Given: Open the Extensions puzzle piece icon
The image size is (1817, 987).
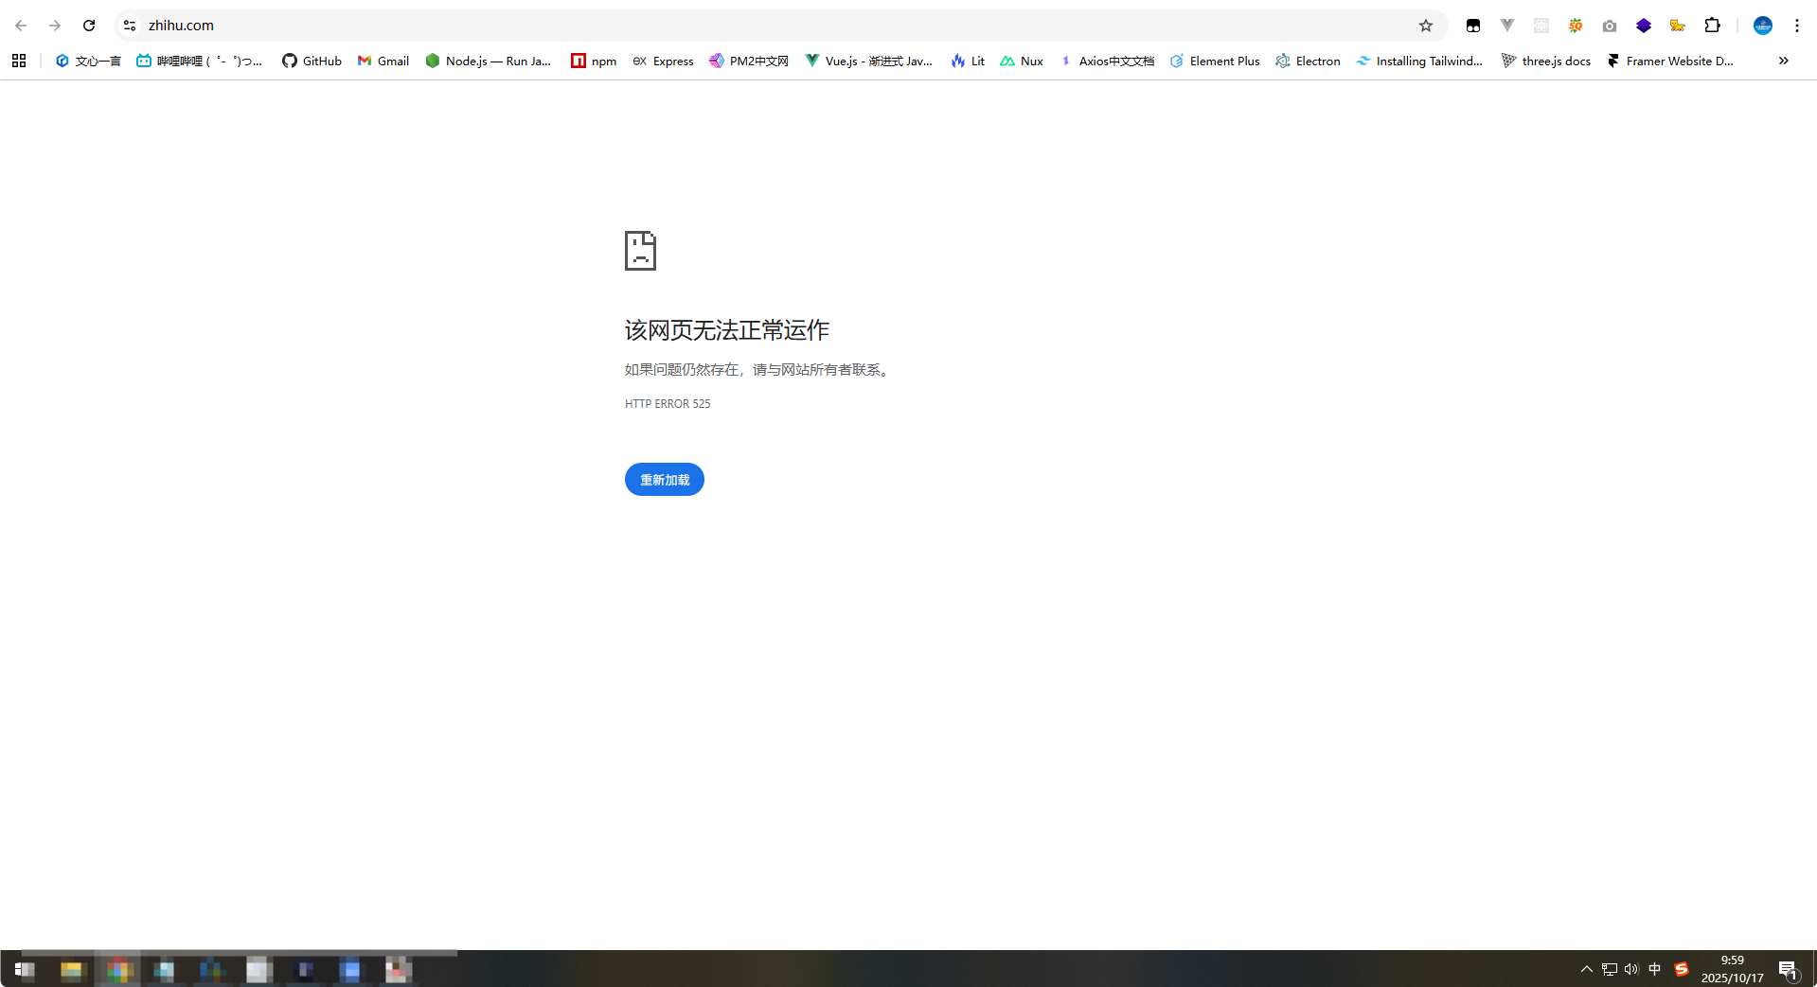Looking at the screenshot, I should click(1713, 26).
